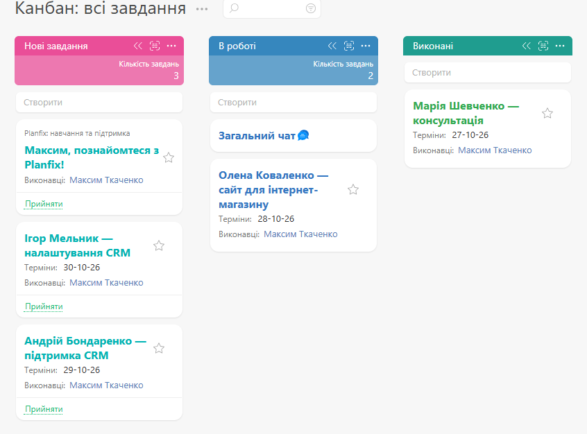Click the Planfix: навчання та підтримка label
Screen dimensions: 587x434
coord(77,133)
